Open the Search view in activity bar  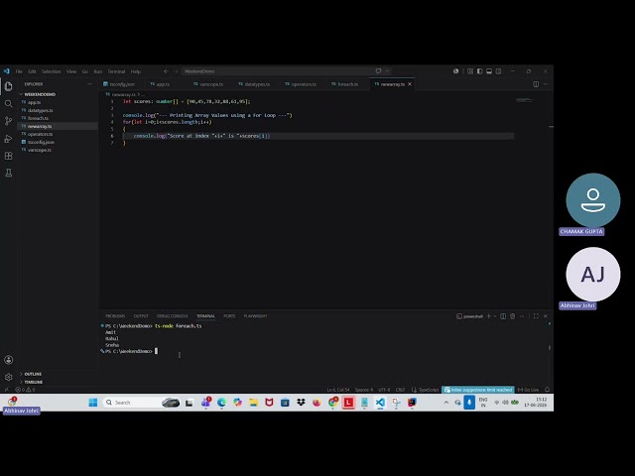pyautogui.click(x=9, y=104)
